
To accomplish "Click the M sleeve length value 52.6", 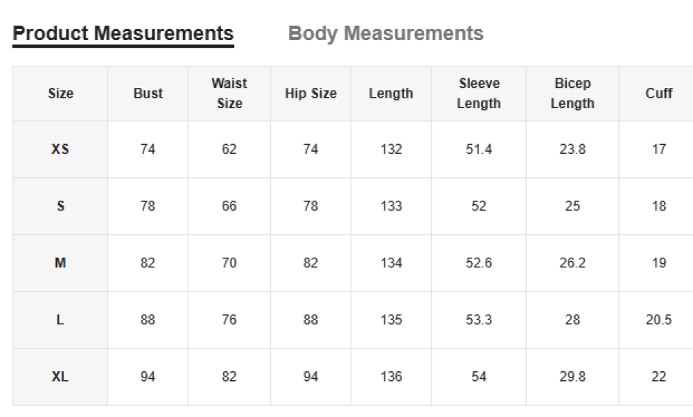I will 479,263.
